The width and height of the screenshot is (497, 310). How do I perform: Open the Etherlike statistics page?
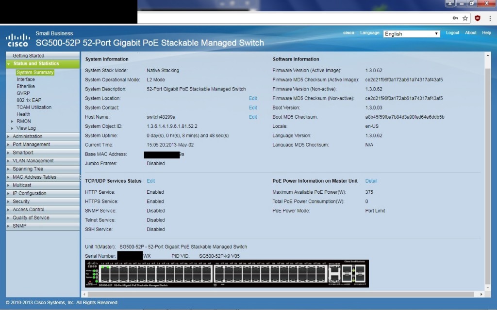pyautogui.click(x=26, y=86)
